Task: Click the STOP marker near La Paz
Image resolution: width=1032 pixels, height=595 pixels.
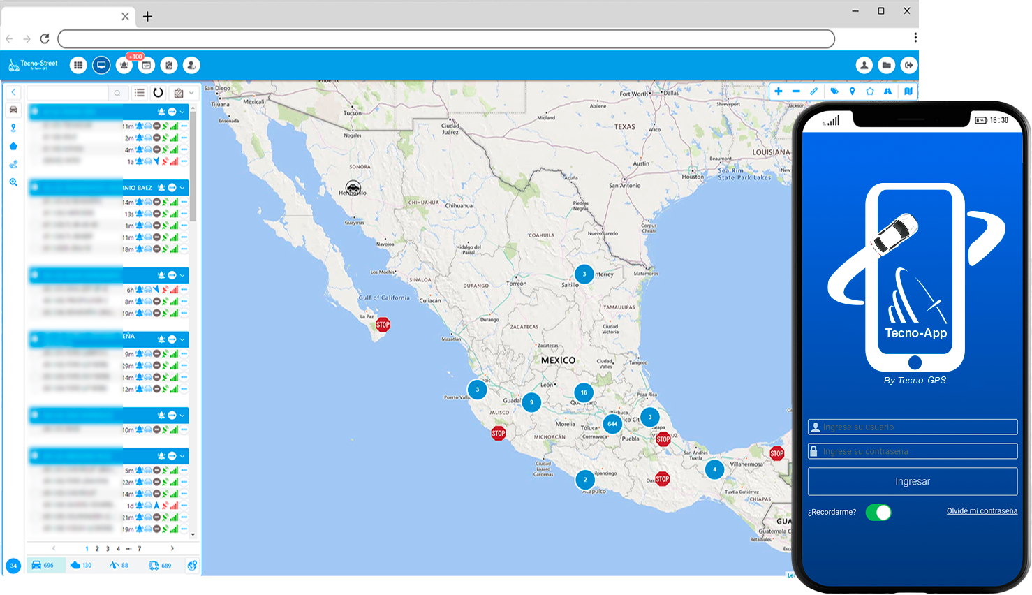Action: click(x=383, y=325)
